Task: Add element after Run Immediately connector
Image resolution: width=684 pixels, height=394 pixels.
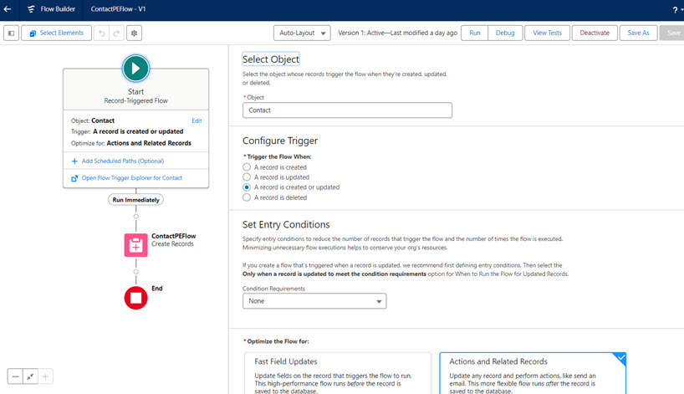Action: pyautogui.click(x=135, y=217)
